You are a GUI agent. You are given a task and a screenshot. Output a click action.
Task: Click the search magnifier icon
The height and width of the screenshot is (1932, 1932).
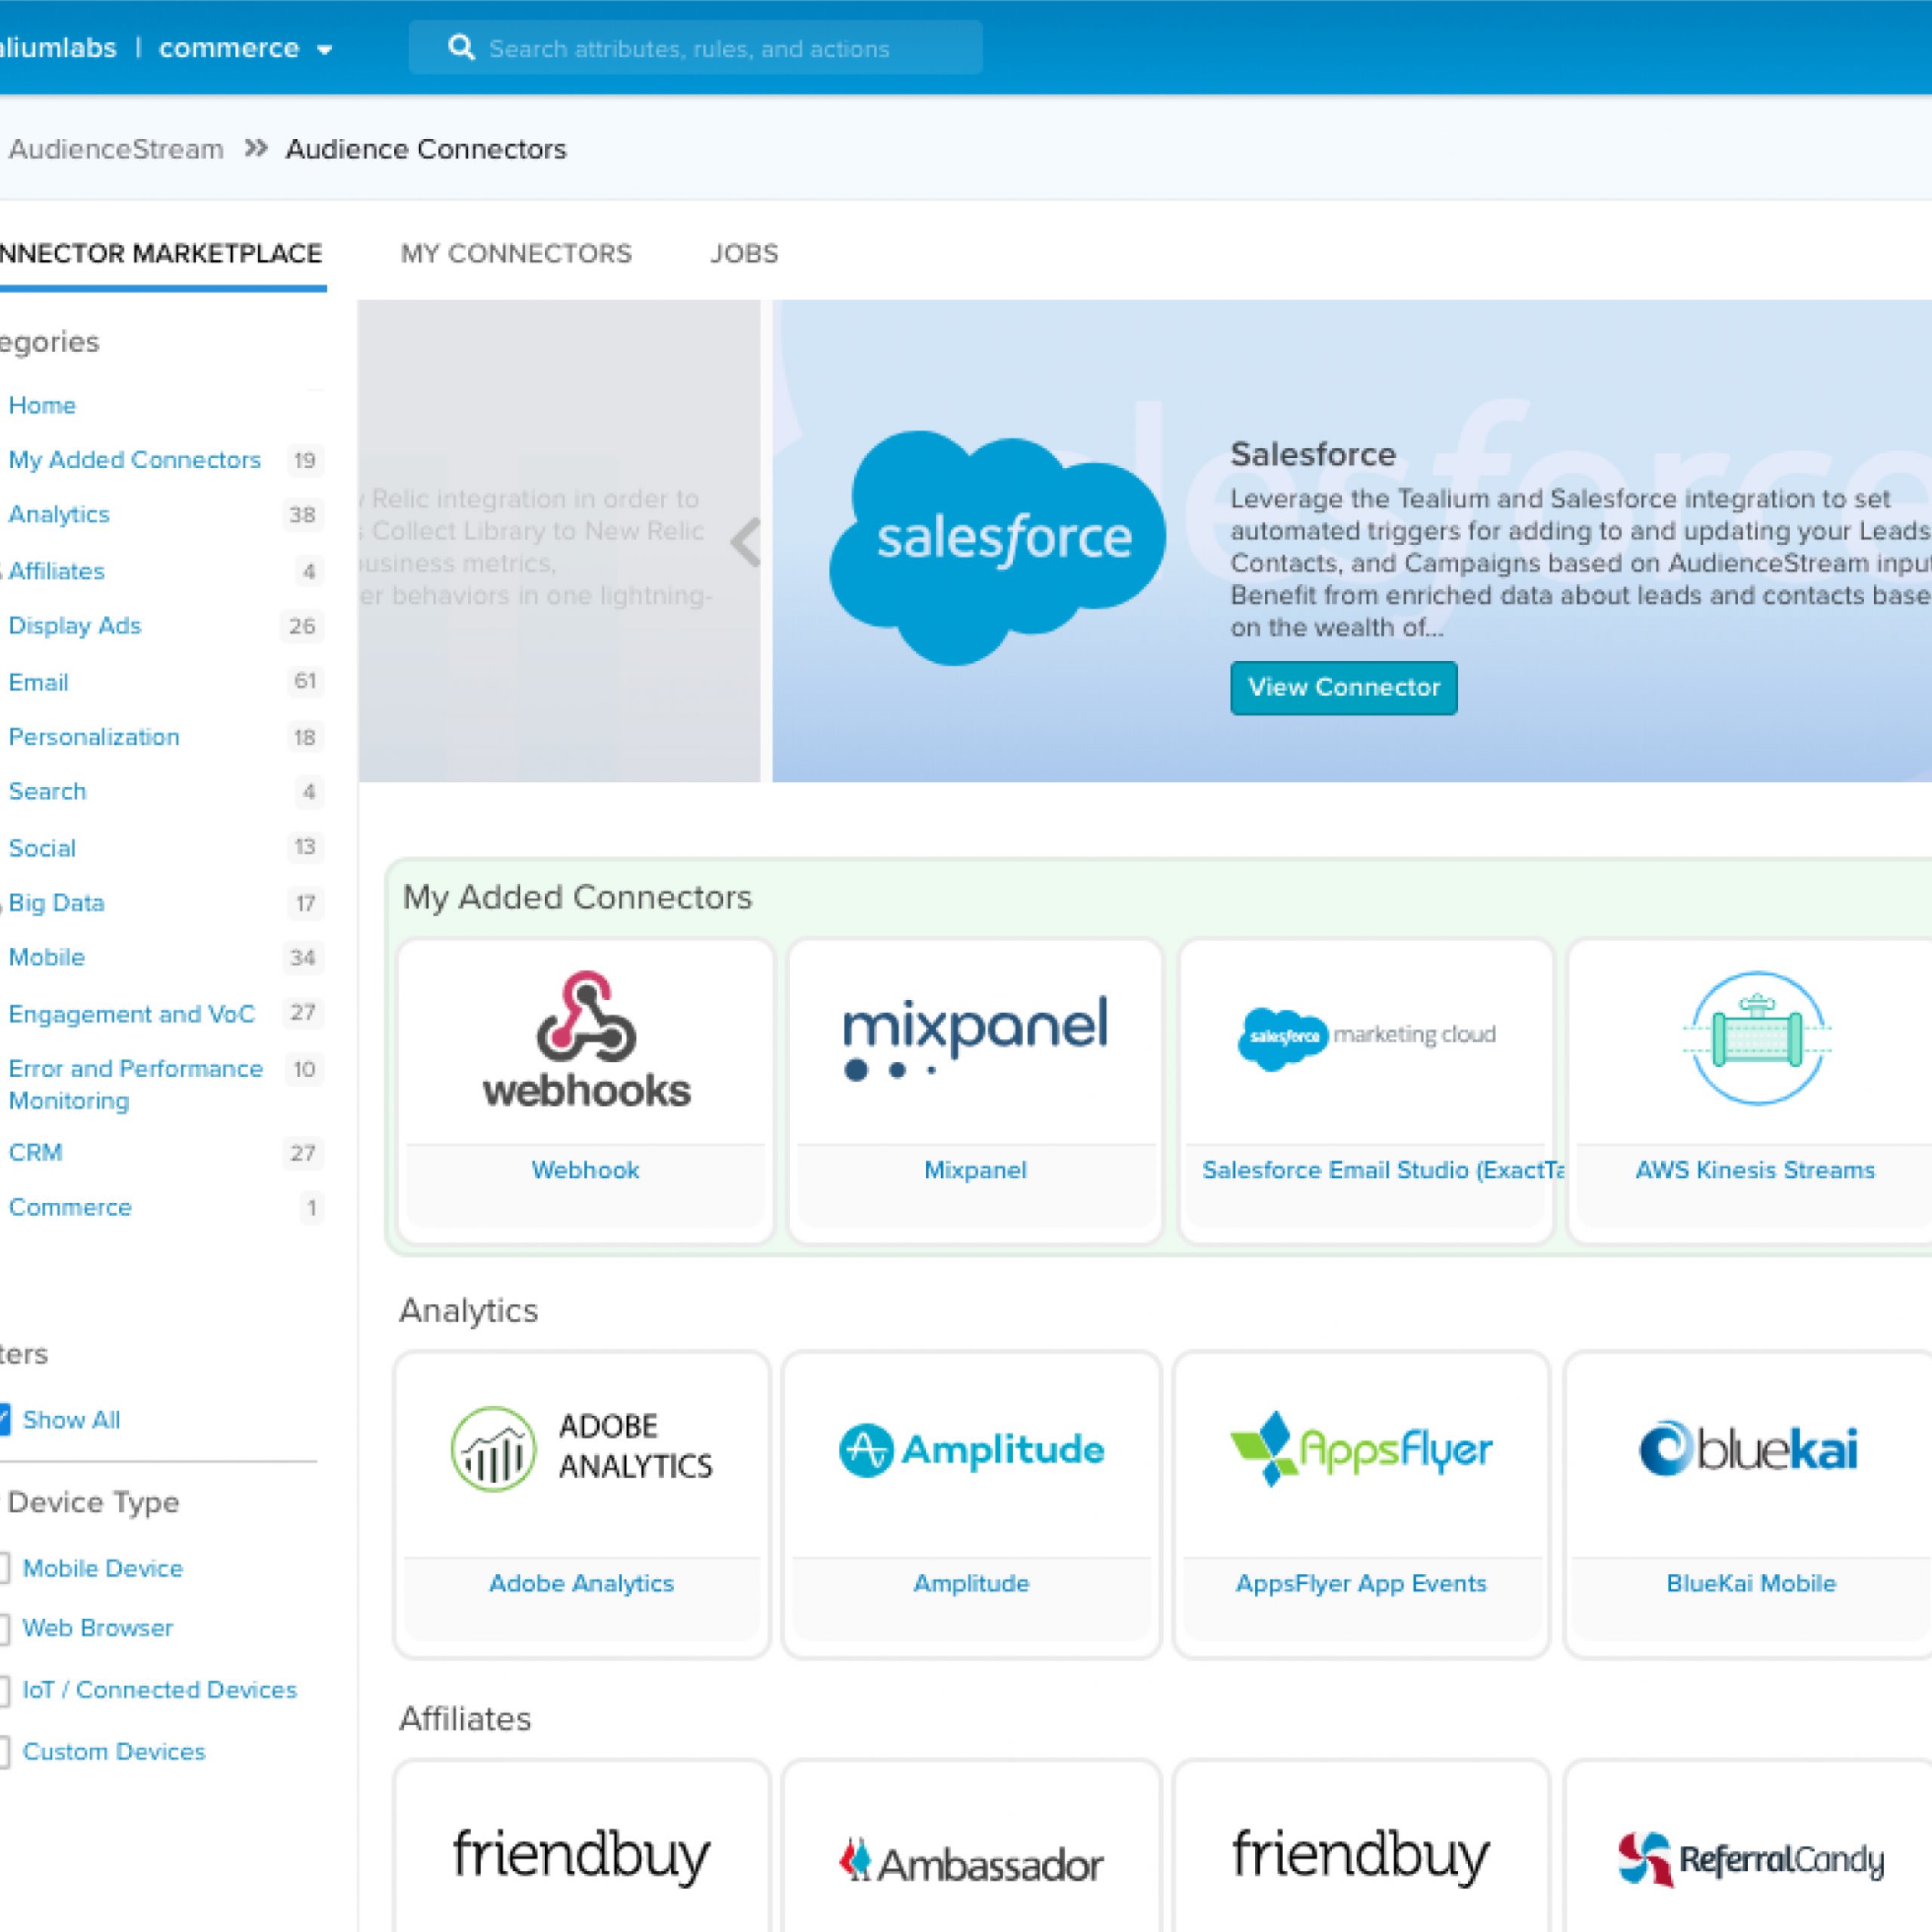(x=460, y=48)
